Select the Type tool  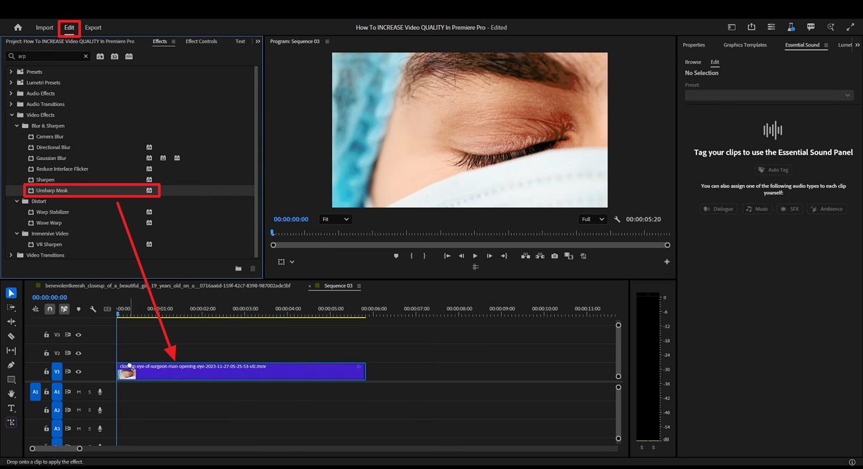[11, 408]
